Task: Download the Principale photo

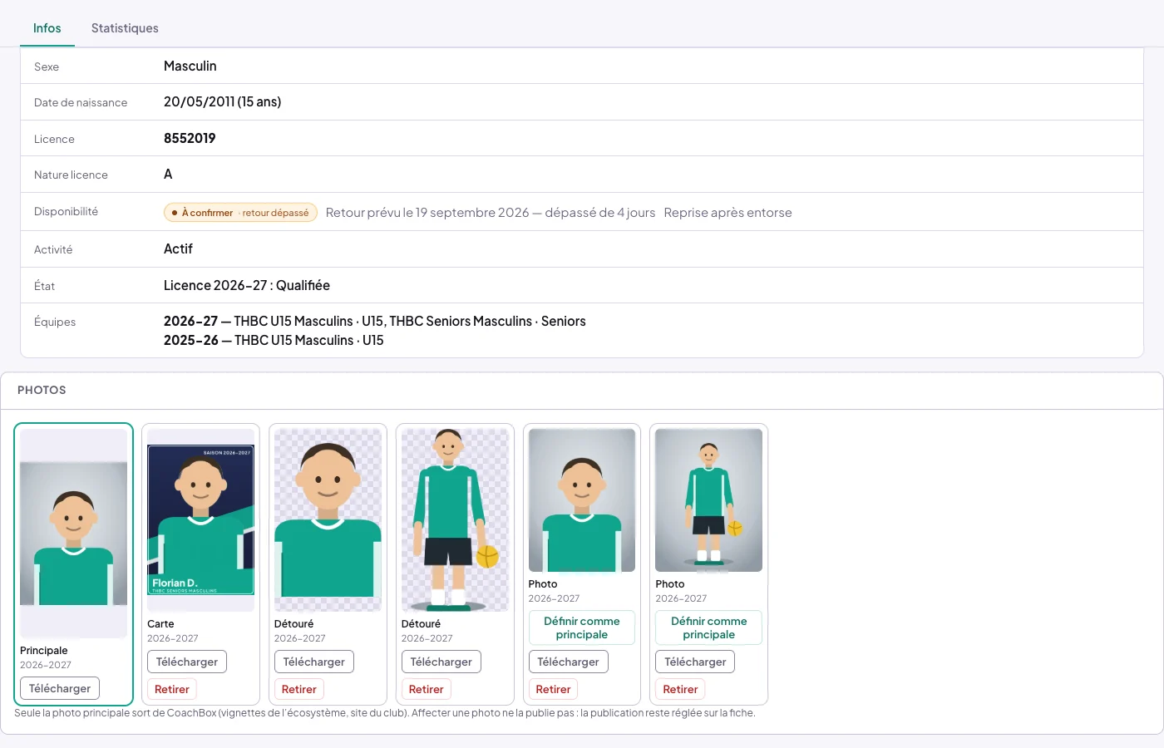Action: 60,688
